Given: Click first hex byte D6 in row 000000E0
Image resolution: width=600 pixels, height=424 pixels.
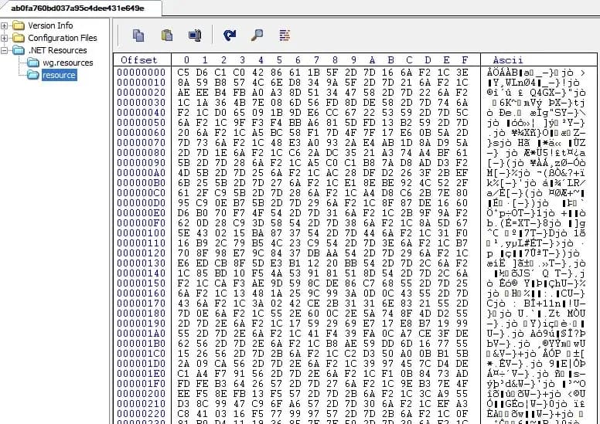Looking at the screenshot, I should (x=183, y=213).
